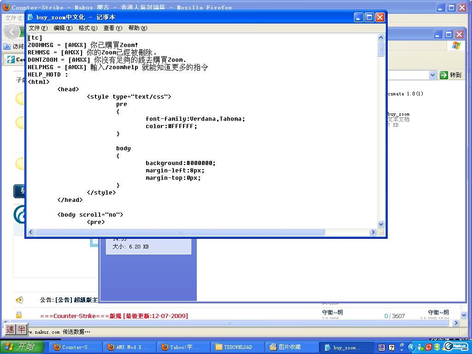The width and height of the screenshot is (472, 354).
Task: Select the buy_zoom file in the Explorer window
Action: tap(398, 119)
